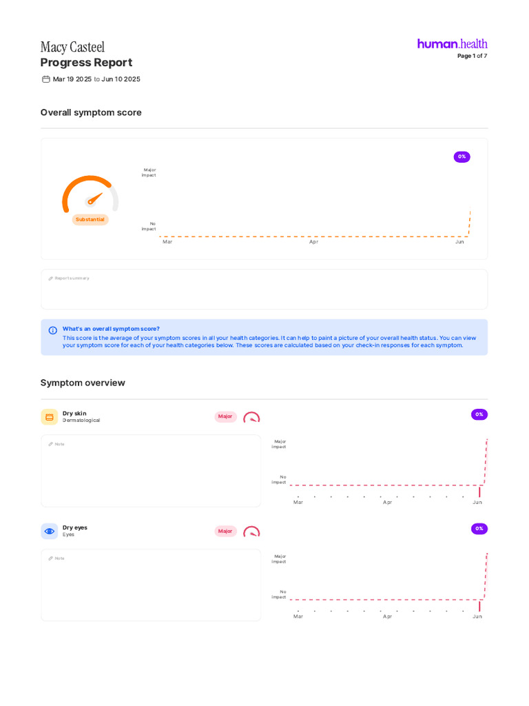Click the calendar icon beside date range

tap(46, 79)
